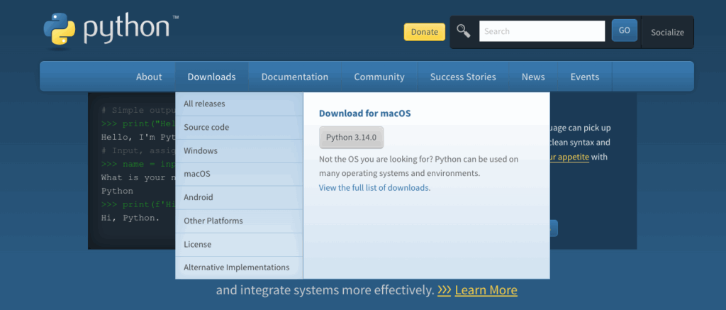Click the magnifying glass search icon
This screenshot has height=310, width=726.
464,31
